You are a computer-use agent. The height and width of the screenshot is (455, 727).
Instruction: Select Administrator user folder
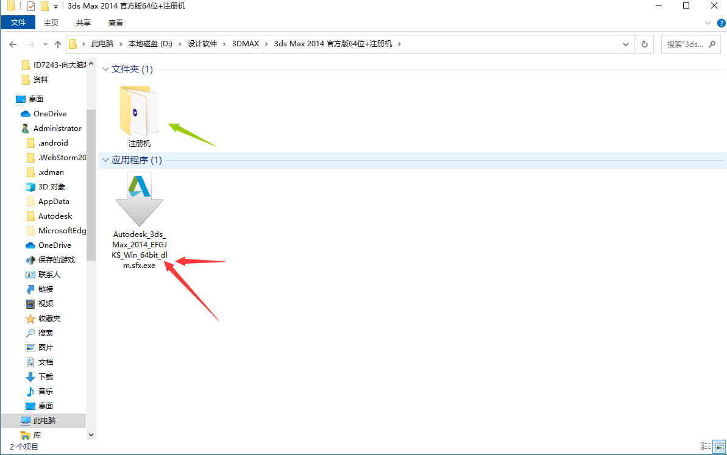[51, 129]
